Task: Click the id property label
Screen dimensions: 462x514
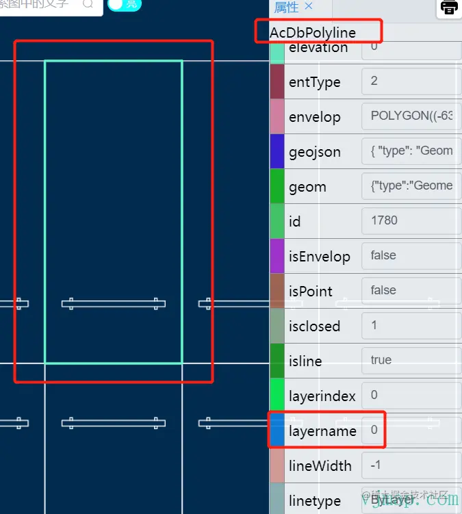Action: point(294,221)
